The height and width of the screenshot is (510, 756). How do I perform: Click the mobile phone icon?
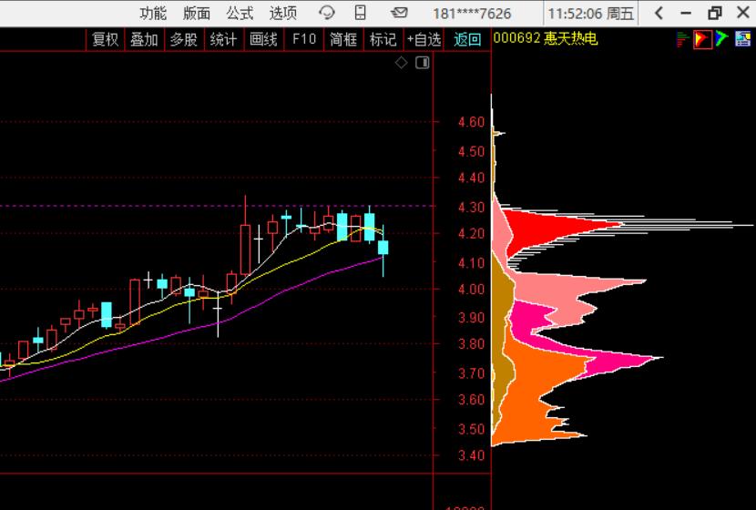360,13
